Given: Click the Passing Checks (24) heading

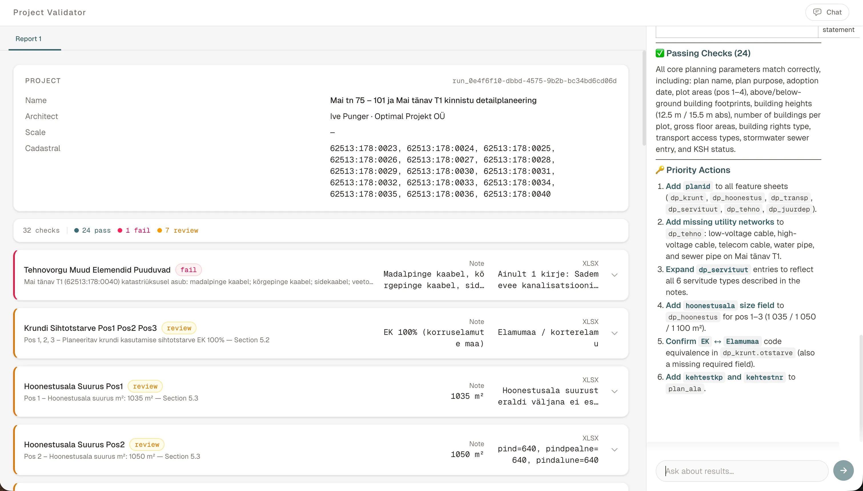Looking at the screenshot, I should pyautogui.click(x=708, y=53).
